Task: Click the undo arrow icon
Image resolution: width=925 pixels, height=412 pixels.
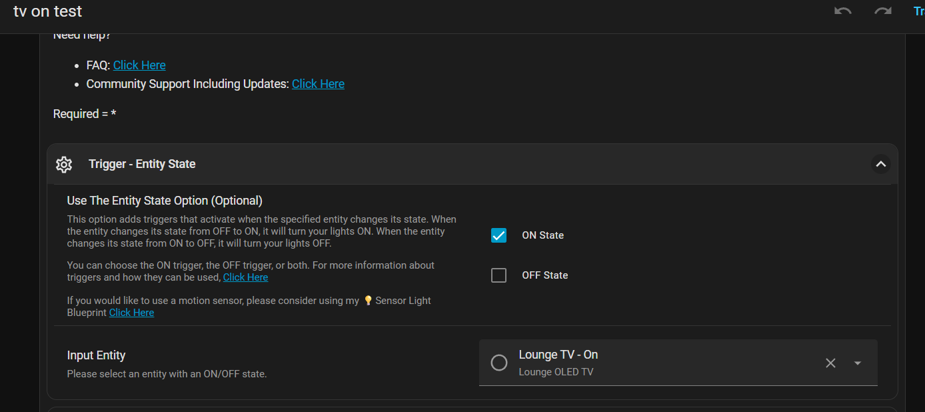Action: click(842, 11)
